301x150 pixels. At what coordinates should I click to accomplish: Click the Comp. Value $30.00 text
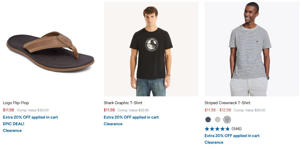(x=33, y=110)
